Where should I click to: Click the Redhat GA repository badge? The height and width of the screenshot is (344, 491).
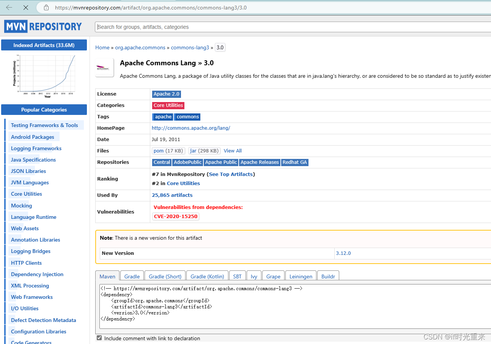pyautogui.click(x=294, y=162)
